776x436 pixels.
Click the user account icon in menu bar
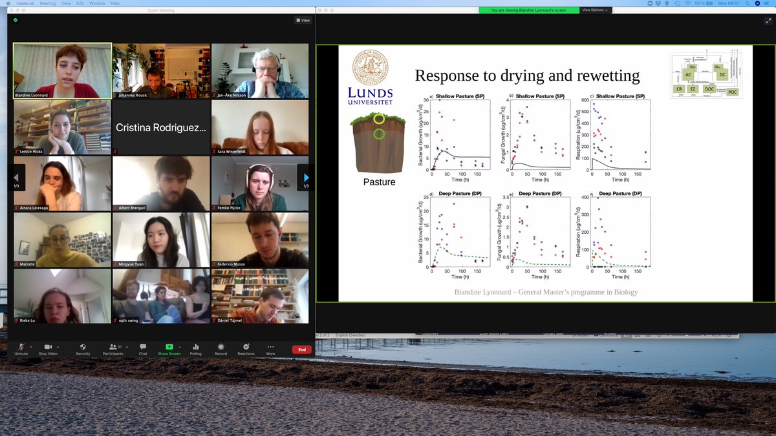pos(759,3)
